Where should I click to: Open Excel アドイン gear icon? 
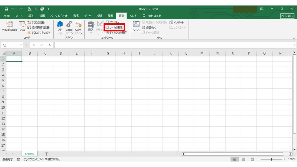69,27
